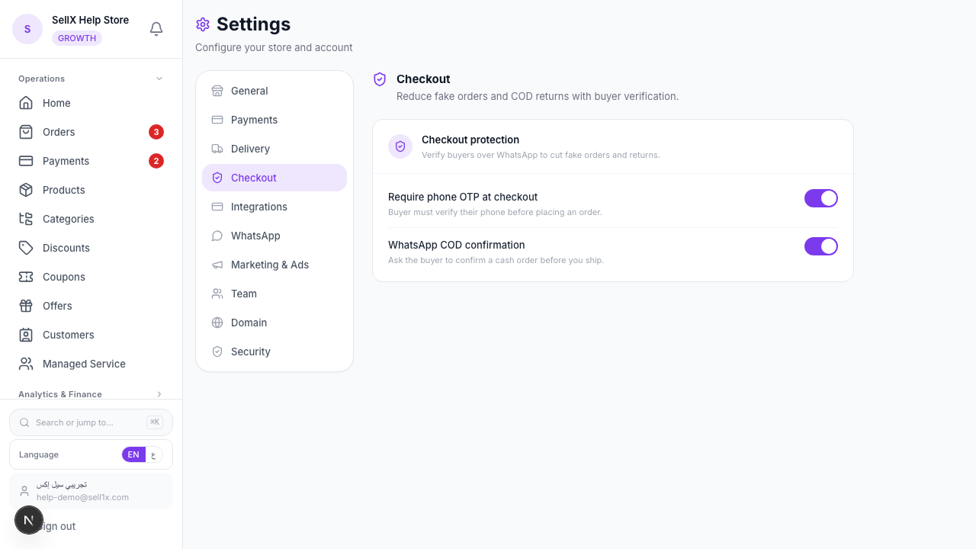Click the Search or jump to field

point(91,422)
